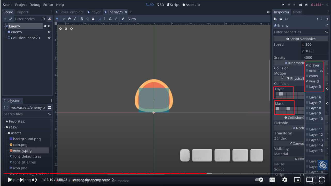Viewport: 331px width, 186px height.
Task: Check the Layer 7 checkbox
Action: 307,103
